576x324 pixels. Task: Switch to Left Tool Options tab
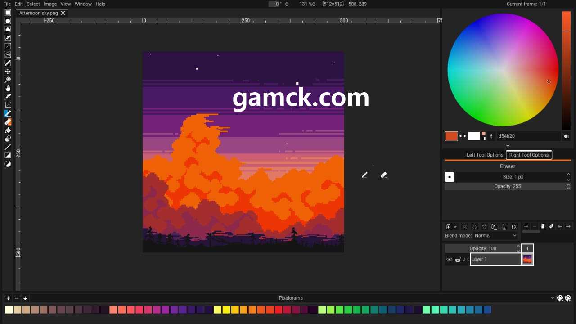[485, 155]
